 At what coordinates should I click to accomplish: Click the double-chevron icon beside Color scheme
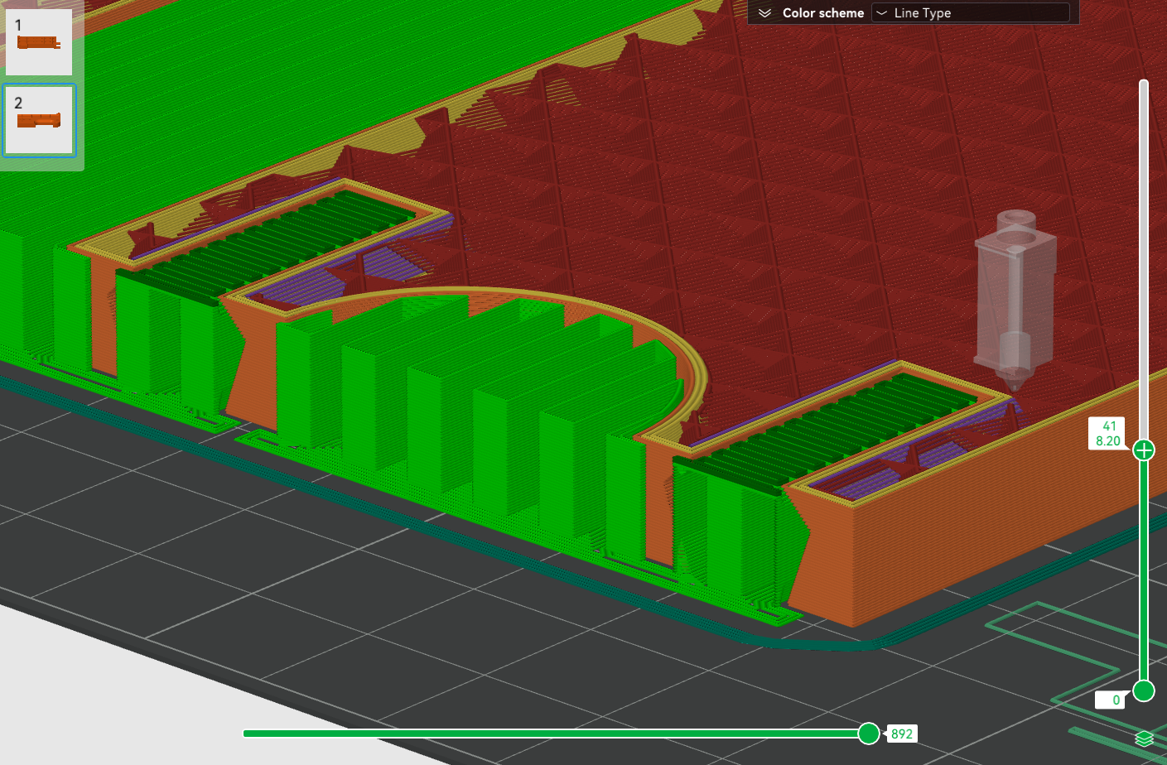764,12
